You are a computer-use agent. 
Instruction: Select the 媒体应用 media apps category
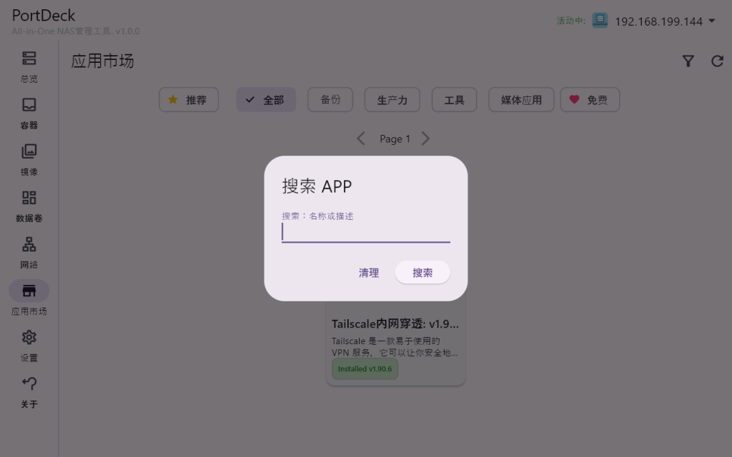click(521, 100)
